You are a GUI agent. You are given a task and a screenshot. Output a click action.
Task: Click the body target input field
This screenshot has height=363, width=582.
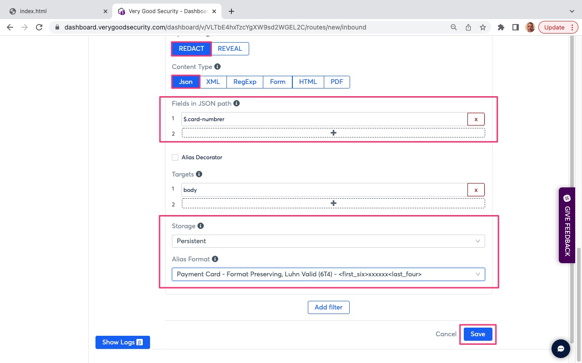325,190
